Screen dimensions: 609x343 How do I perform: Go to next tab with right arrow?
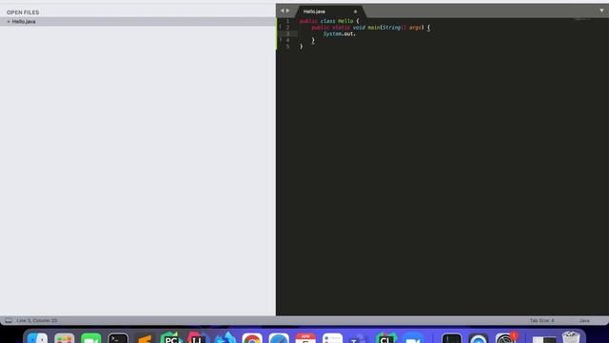(287, 10)
